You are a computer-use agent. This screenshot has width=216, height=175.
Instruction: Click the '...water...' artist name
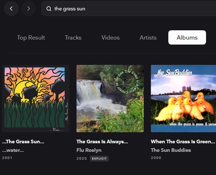click(x=13, y=150)
